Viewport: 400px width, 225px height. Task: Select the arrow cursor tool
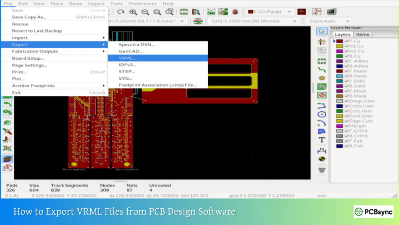[x=322, y=31]
